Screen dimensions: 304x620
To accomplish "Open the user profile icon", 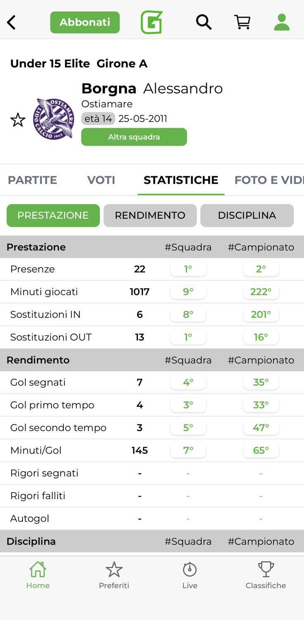I will click(x=282, y=22).
